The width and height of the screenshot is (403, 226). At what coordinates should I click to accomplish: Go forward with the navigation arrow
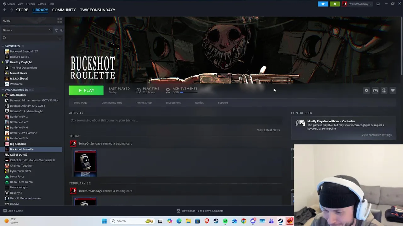coord(12,10)
